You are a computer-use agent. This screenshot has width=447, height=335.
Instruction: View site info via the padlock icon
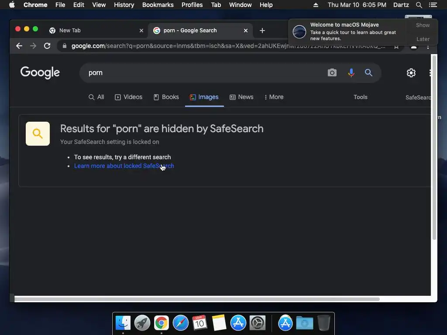pyautogui.click(x=65, y=46)
